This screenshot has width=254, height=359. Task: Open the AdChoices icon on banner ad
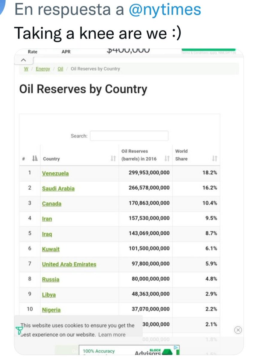click(x=177, y=348)
